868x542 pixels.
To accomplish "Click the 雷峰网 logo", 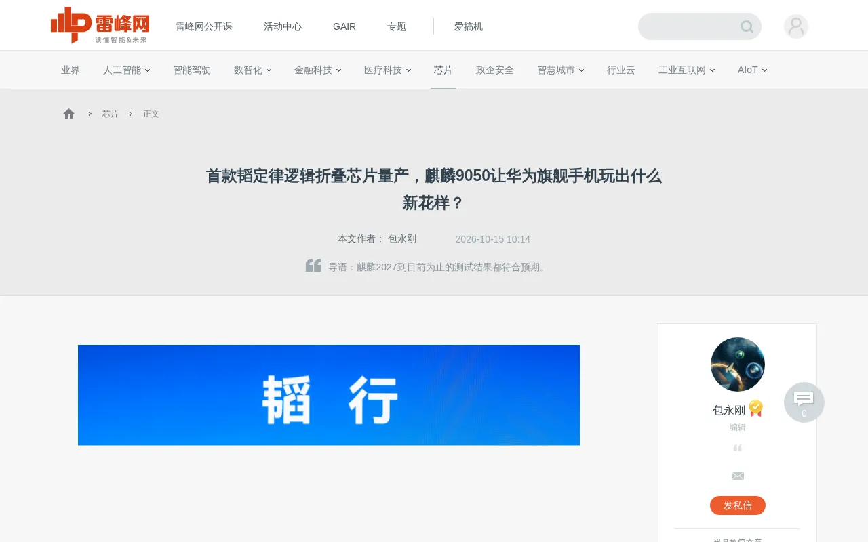I will coord(100,25).
